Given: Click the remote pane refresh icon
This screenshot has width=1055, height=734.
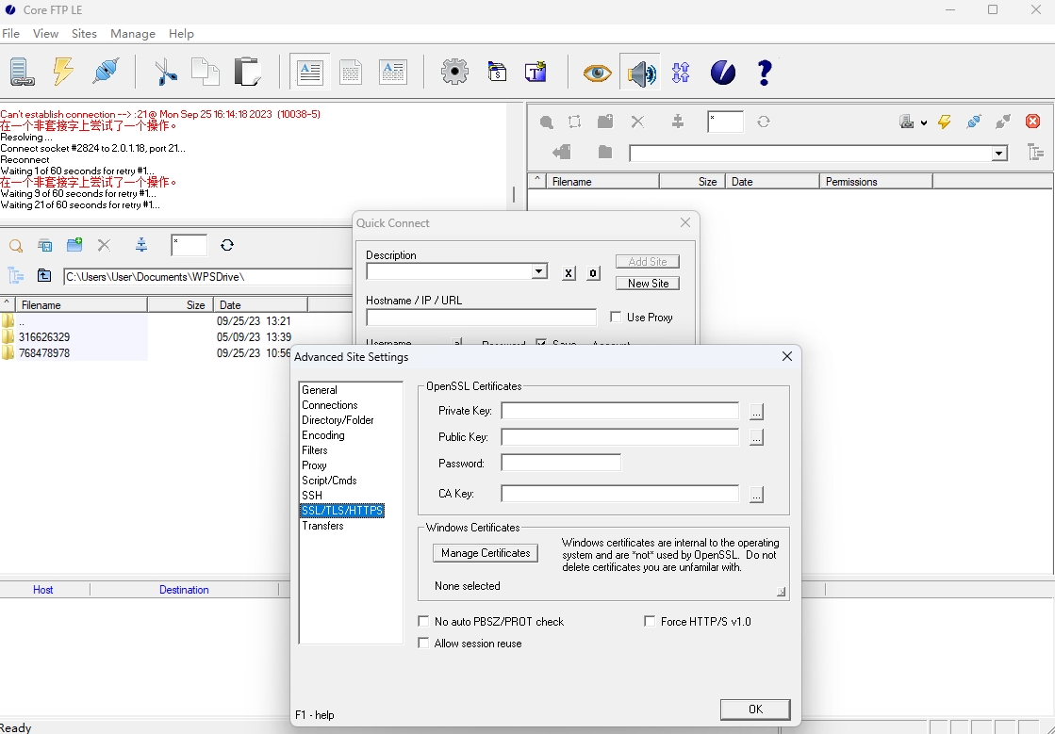Looking at the screenshot, I should click(x=764, y=122).
